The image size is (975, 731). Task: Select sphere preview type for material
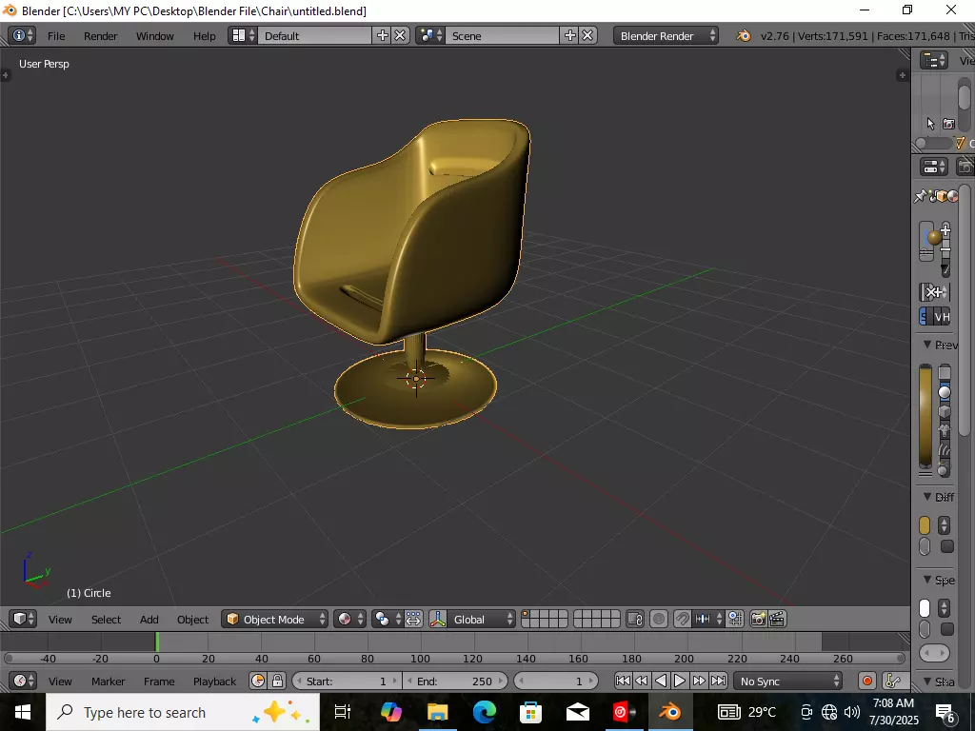(x=945, y=392)
